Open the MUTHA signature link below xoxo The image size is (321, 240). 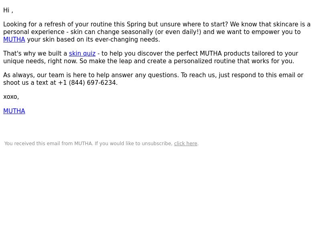tap(14, 111)
